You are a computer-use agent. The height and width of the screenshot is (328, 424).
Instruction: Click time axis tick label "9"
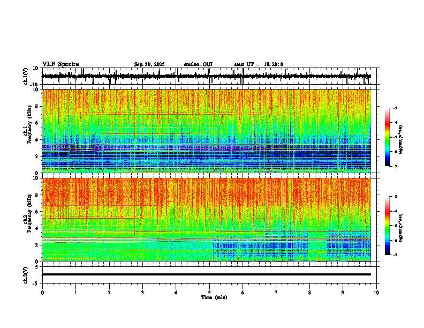click(x=343, y=293)
